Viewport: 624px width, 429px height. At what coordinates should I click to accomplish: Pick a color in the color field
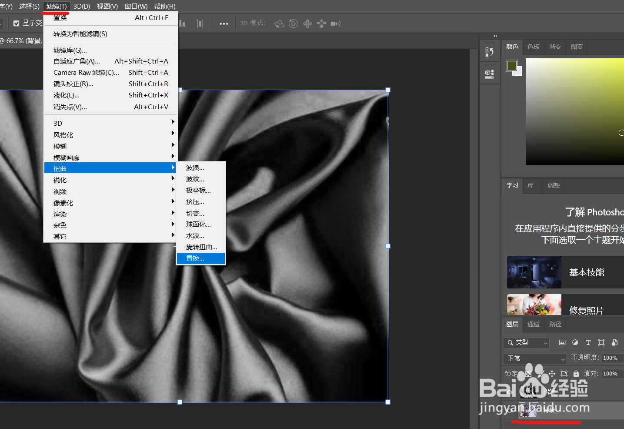[x=575, y=111]
